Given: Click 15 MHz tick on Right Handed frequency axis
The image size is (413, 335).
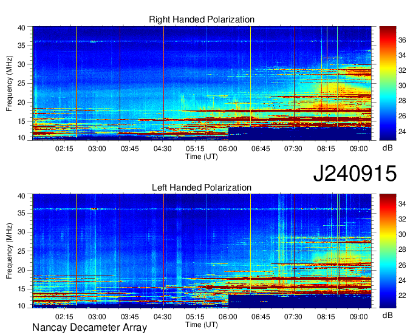Looking at the screenshot, I should pos(22,121).
